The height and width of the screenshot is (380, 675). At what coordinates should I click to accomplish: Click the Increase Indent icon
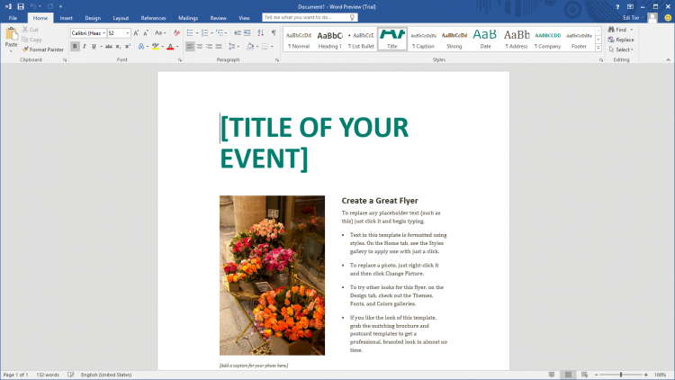point(247,33)
